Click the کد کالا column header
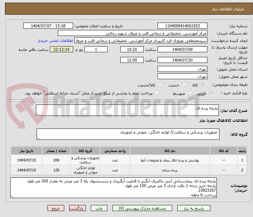The height and width of the screenshot is (217, 253). click(223, 151)
